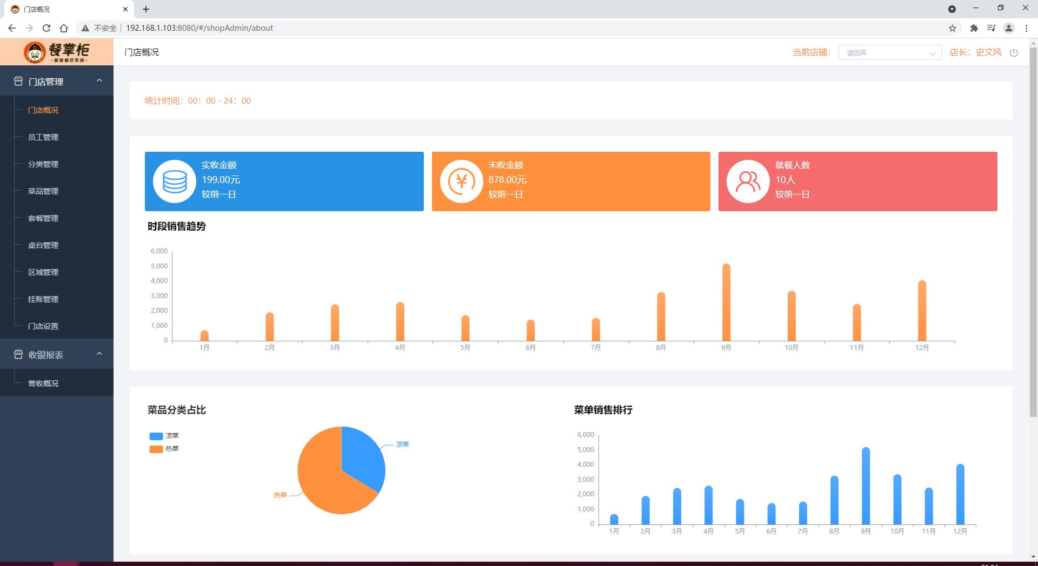The image size is (1038, 566).
Task: Open 套餐管理 in the sidebar
Action: coord(43,218)
